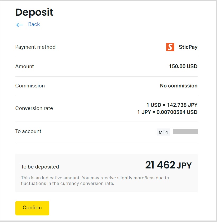Click the 1 USD = 142.738 JPY rate

tap(172, 105)
